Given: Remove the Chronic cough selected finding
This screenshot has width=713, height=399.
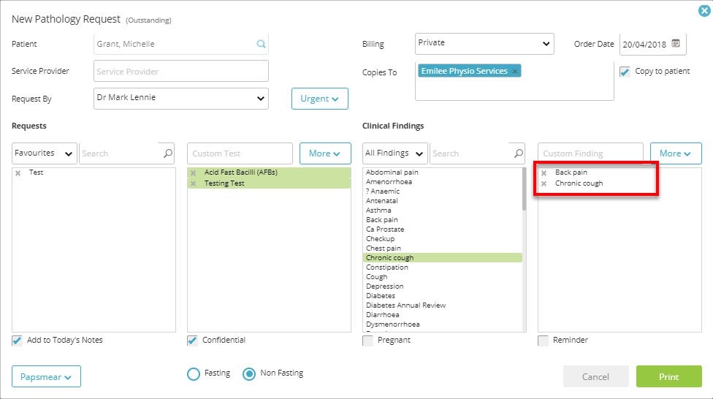Looking at the screenshot, I should tap(544, 184).
